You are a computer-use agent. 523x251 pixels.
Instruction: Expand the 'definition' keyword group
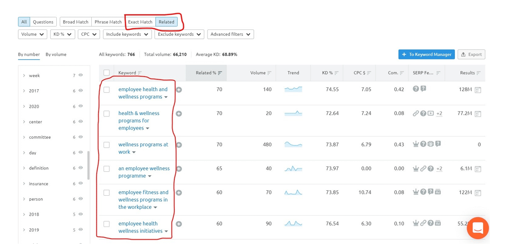point(24,168)
